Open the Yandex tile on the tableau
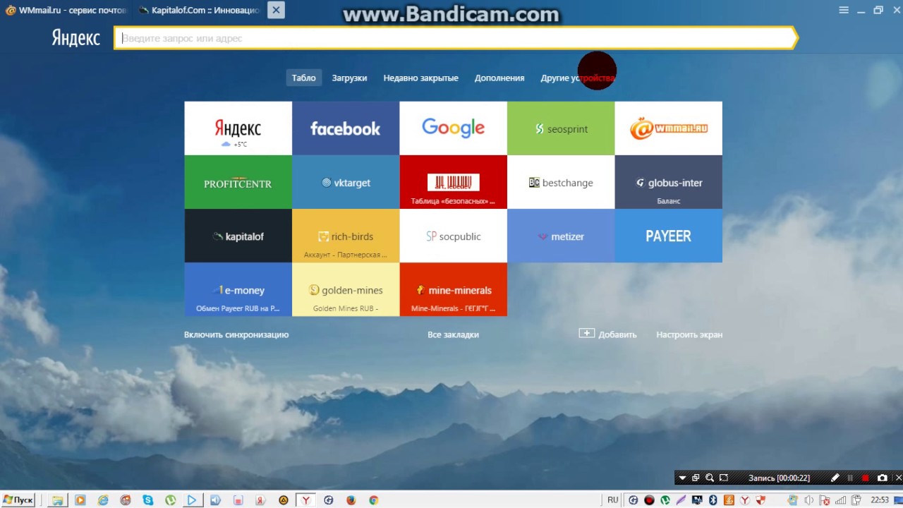 (238, 128)
